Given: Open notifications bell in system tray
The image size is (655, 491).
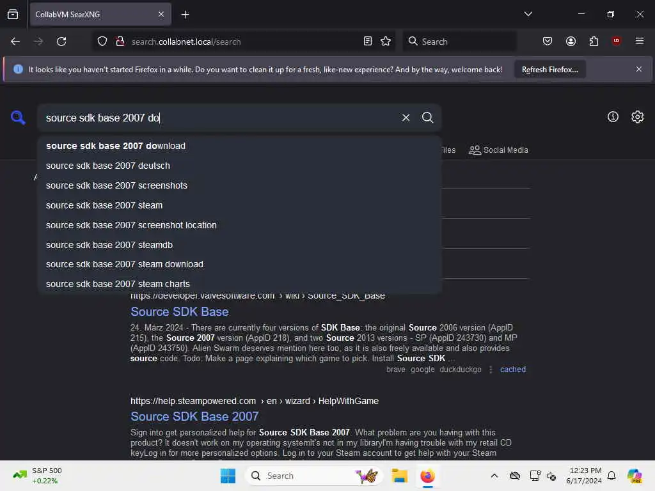Looking at the screenshot, I should 612,476.
